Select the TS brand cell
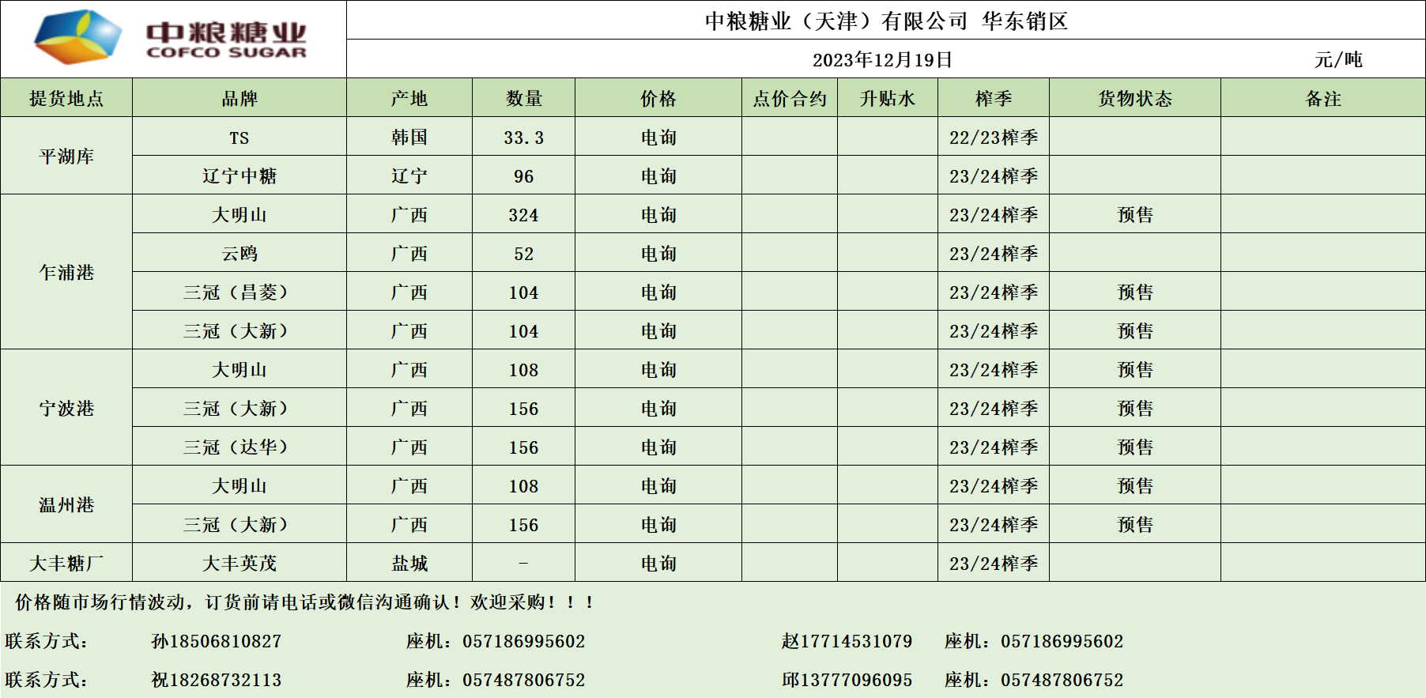The height and width of the screenshot is (698, 1426). coord(239,138)
